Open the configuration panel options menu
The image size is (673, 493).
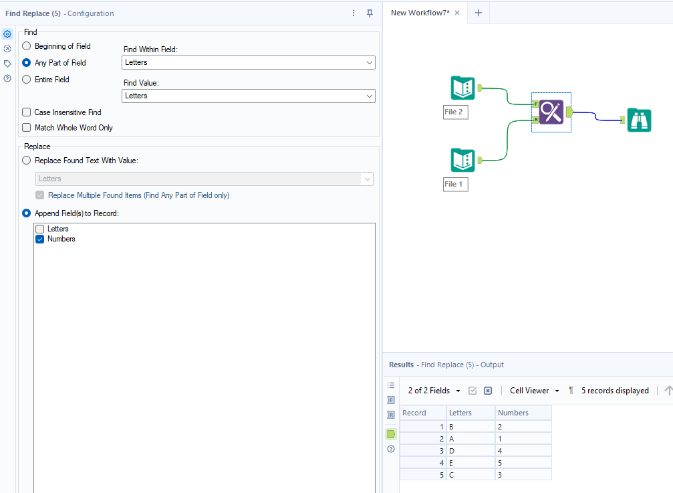click(354, 13)
